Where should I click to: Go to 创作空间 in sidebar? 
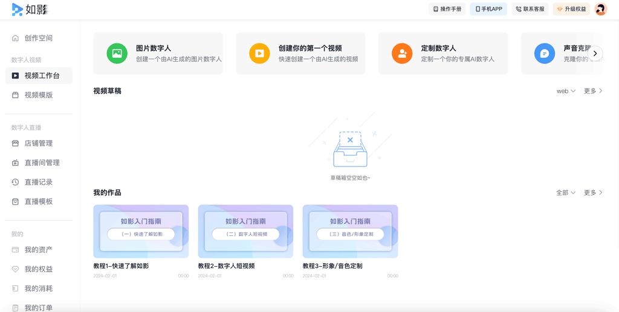39,38
